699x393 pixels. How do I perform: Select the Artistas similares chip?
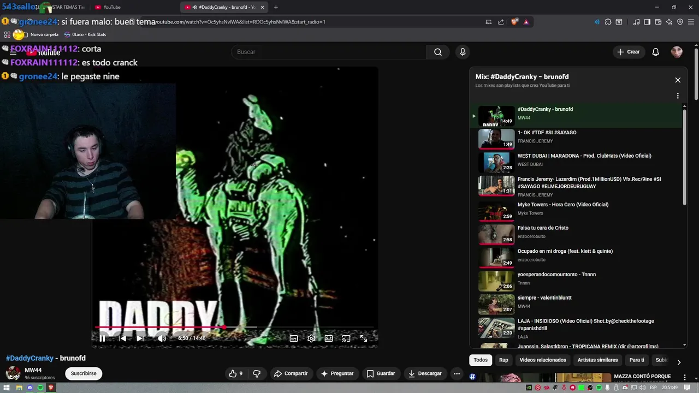click(598, 360)
